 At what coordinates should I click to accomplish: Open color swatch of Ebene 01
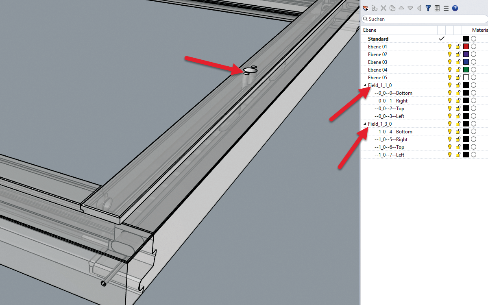[x=466, y=47]
